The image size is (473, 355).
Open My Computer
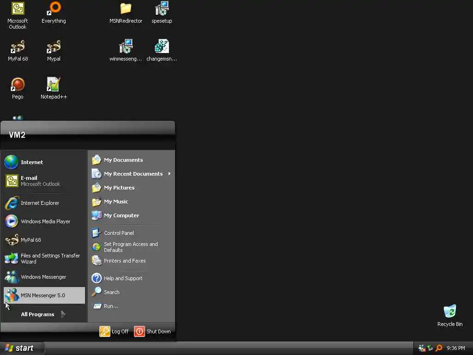point(132,215)
